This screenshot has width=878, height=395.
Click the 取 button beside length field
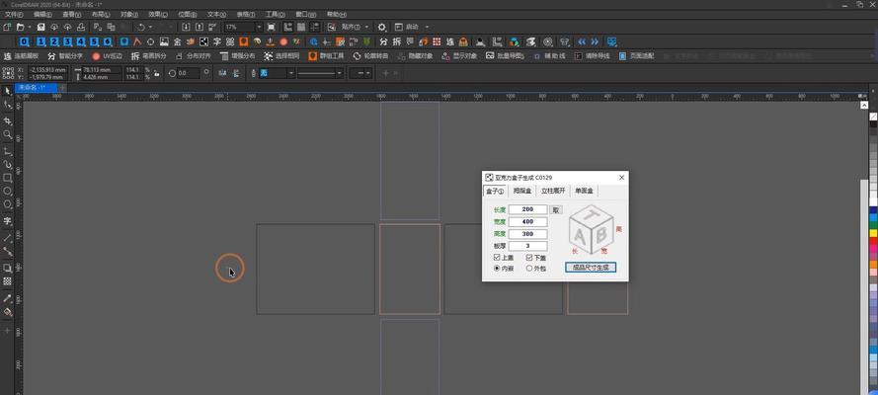pyautogui.click(x=555, y=209)
